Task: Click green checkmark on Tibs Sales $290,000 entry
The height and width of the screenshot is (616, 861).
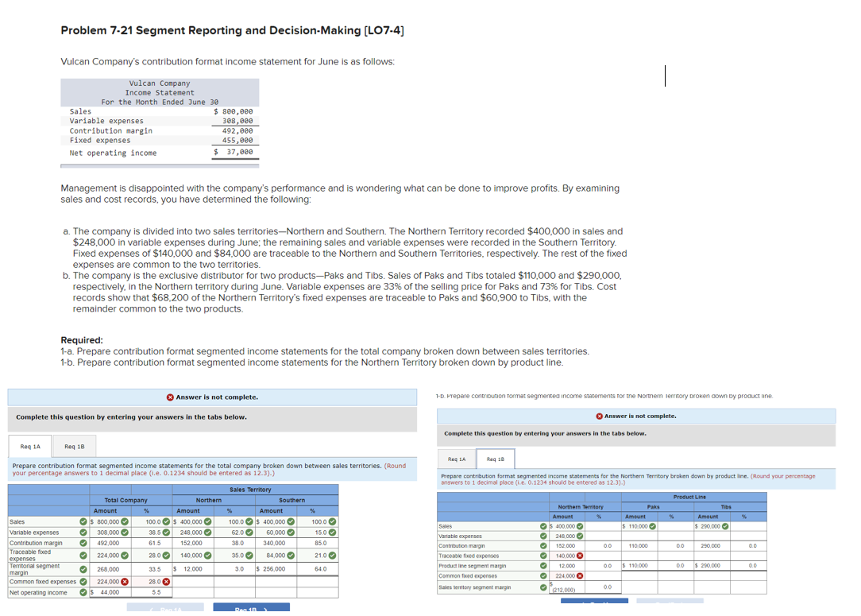Action: tap(724, 525)
